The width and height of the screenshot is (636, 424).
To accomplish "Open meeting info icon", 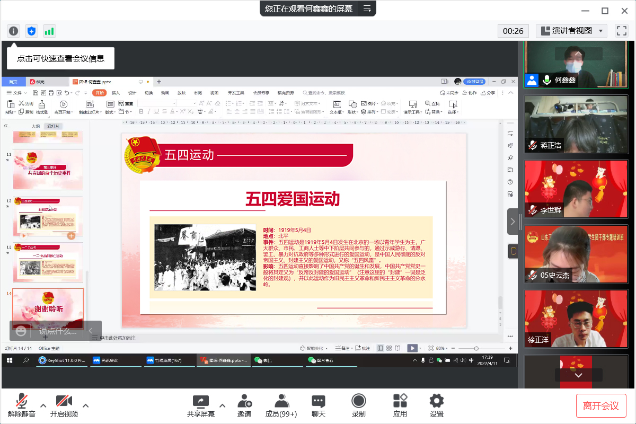I will tap(14, 31).
